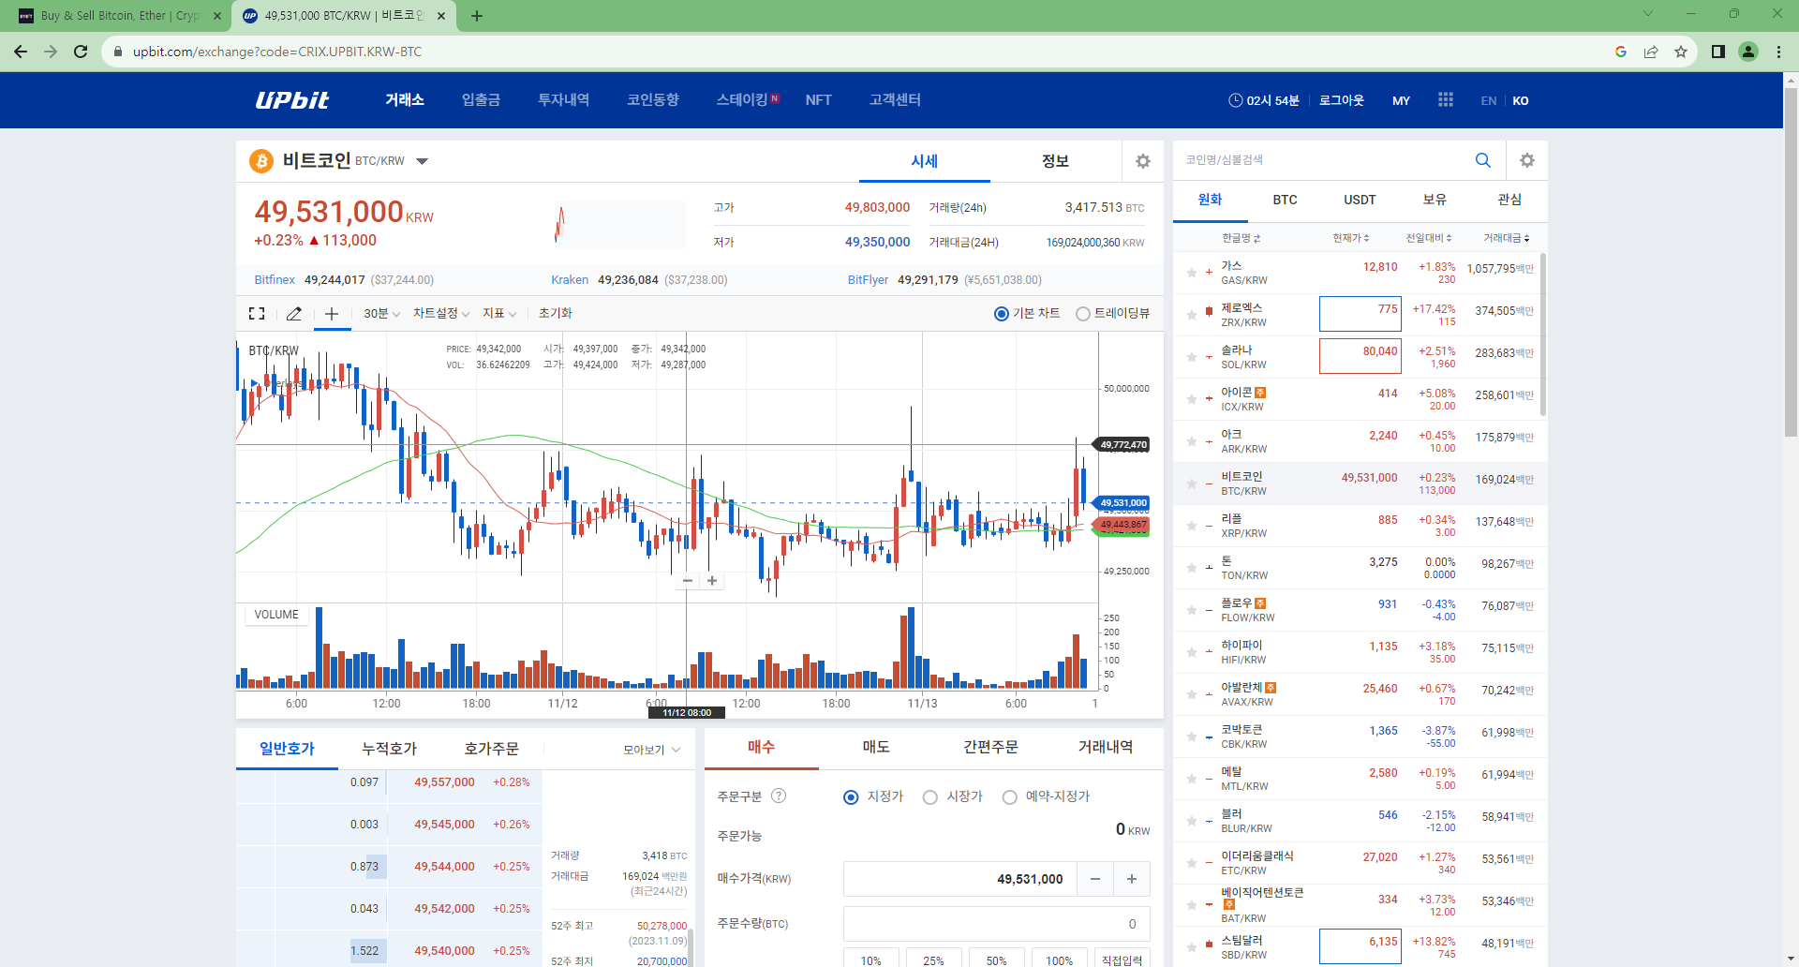Open the 지표 indicators dropdown
1799x967 pixels.
click(x=498, y=313)
